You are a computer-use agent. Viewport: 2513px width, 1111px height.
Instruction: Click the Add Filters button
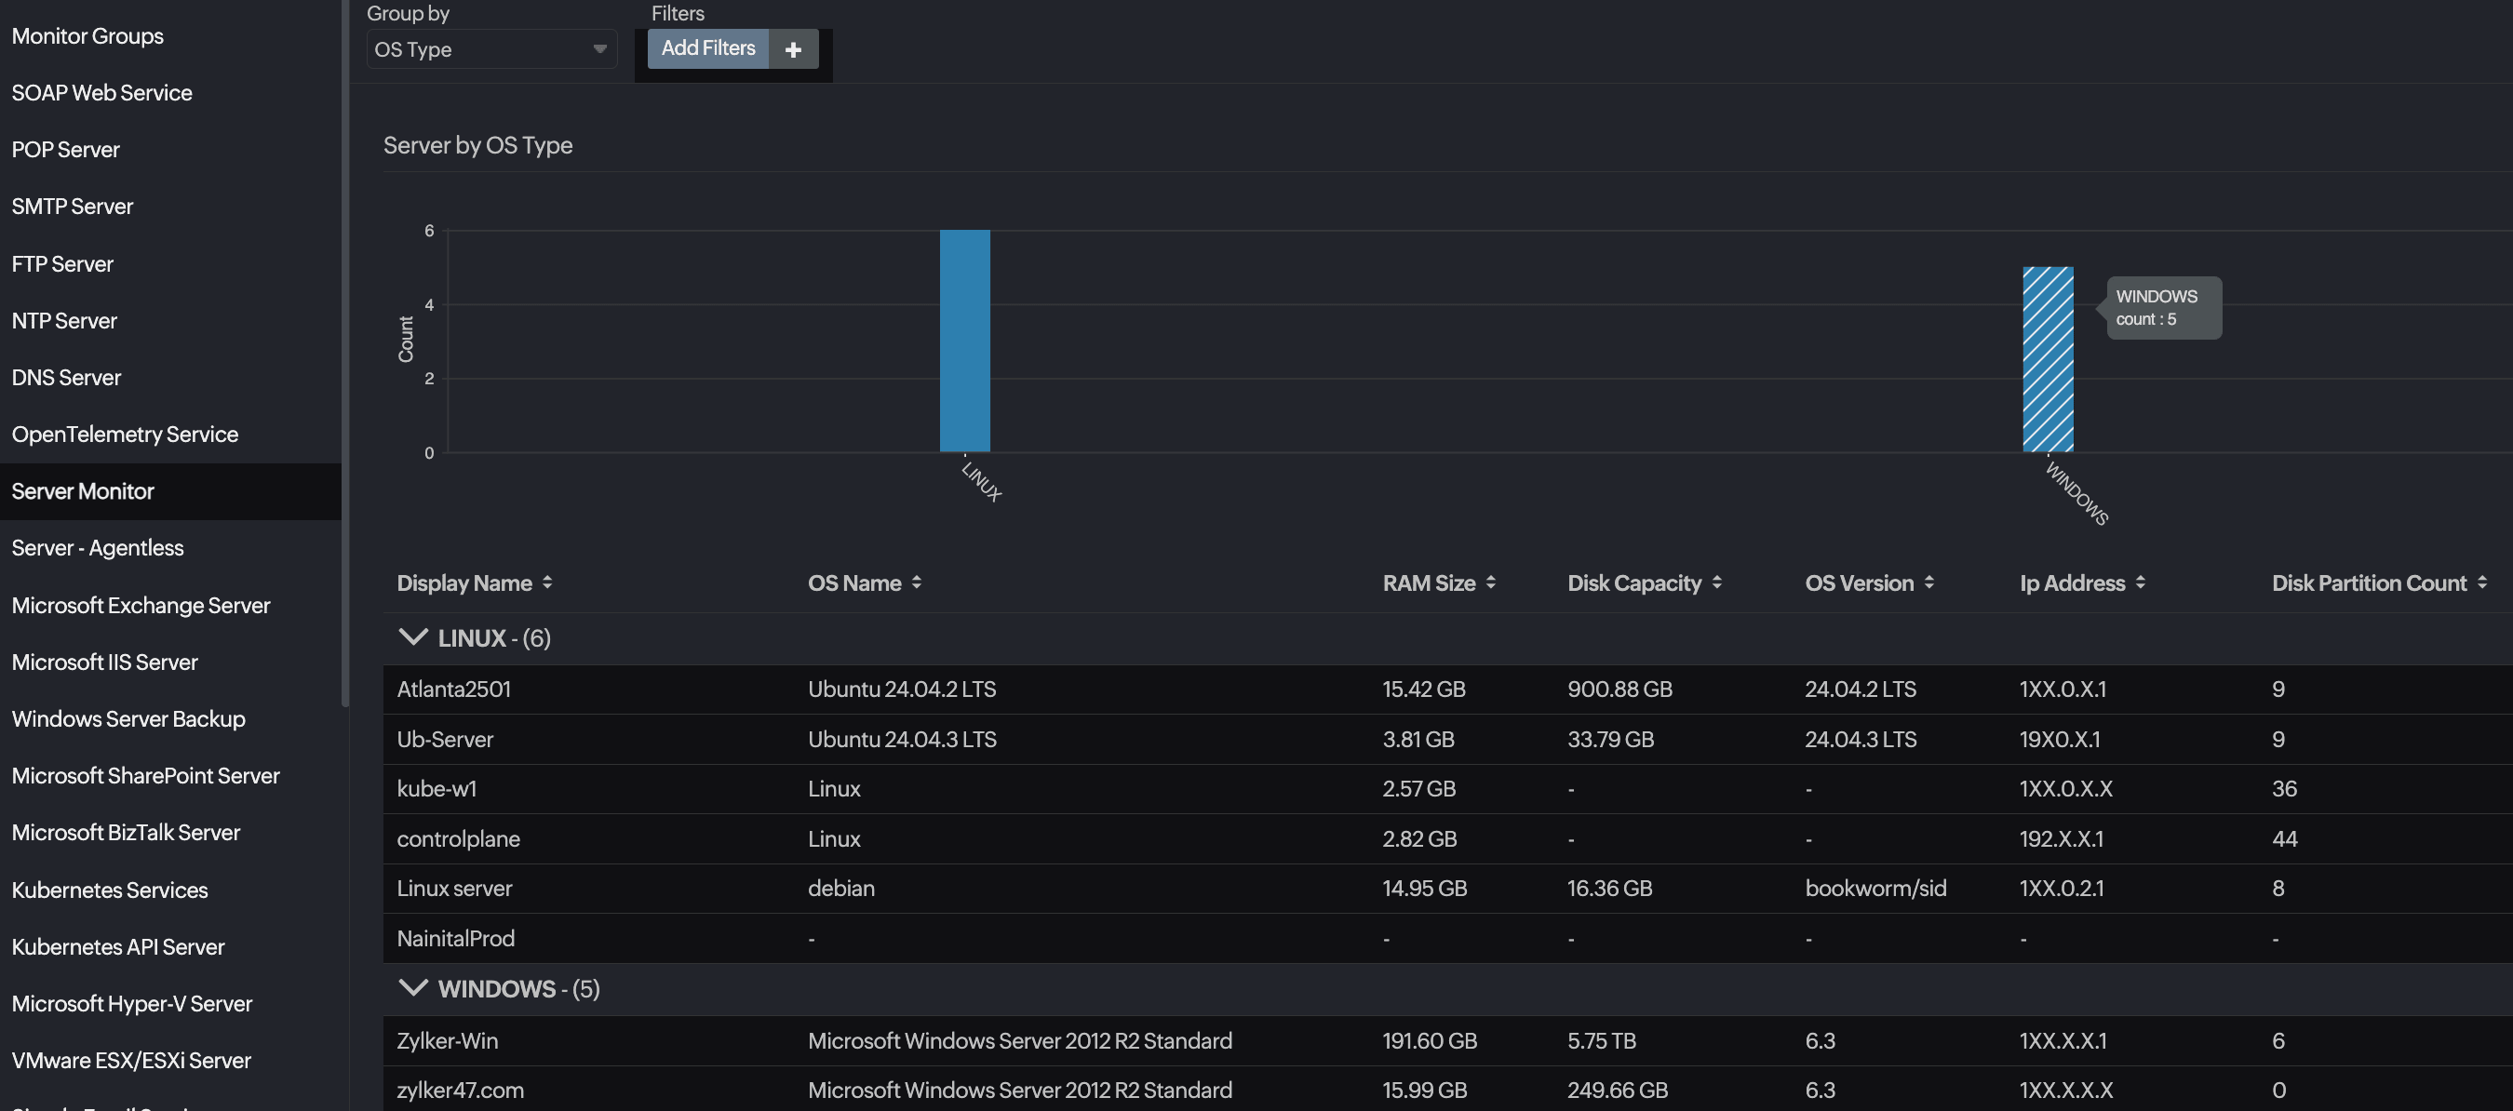(708, 47)
